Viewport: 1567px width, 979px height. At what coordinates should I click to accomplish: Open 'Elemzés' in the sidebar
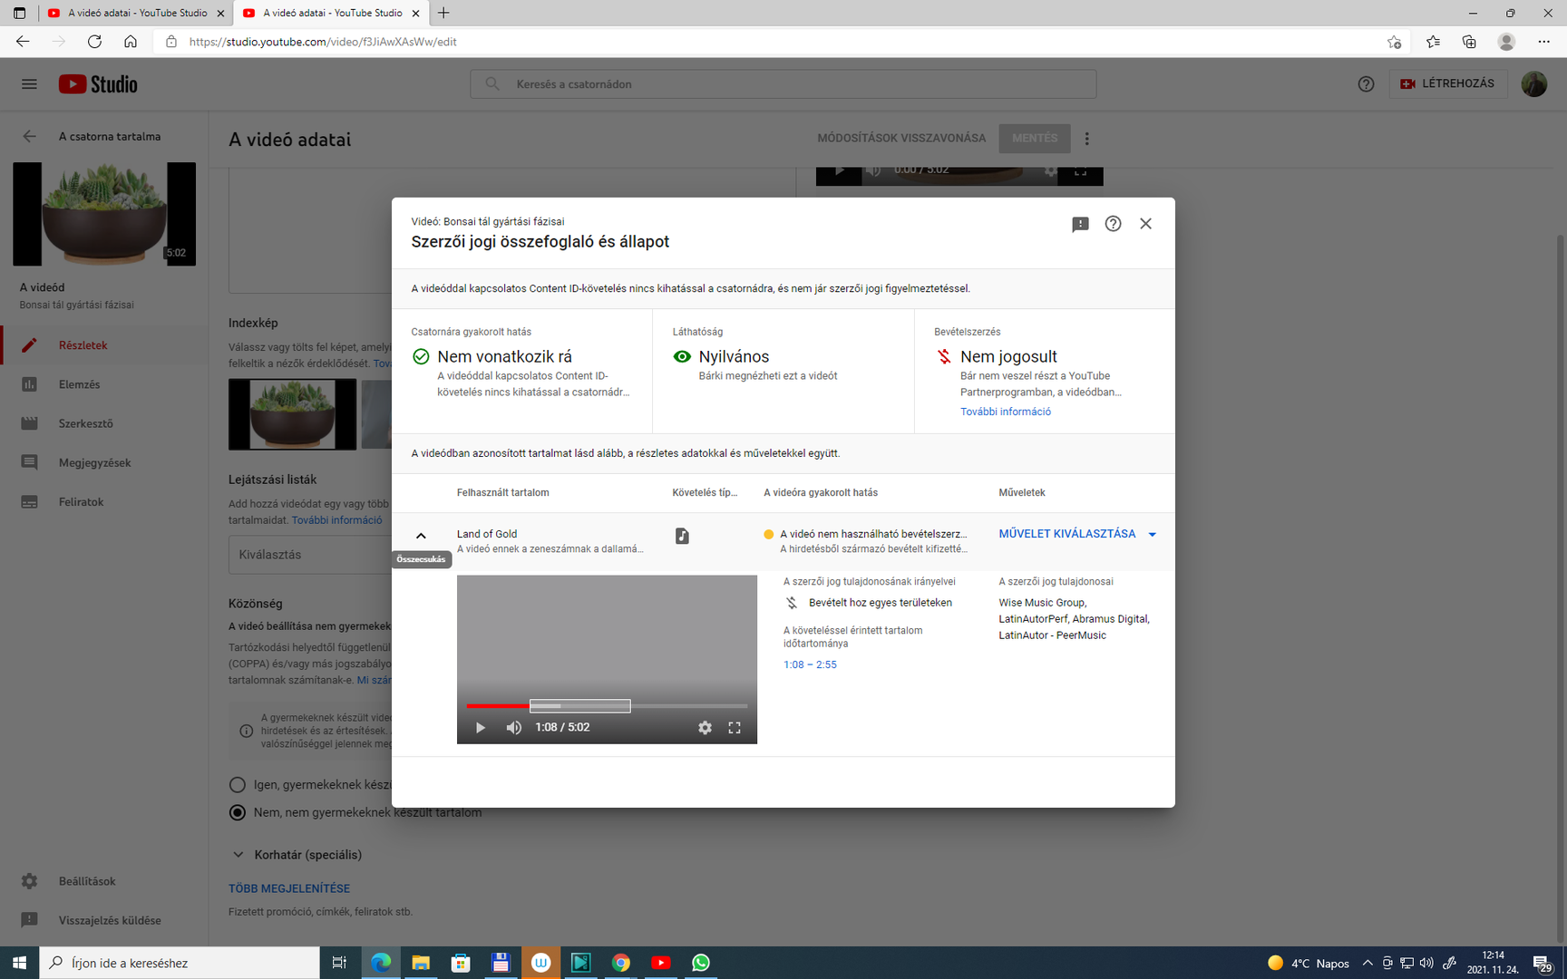(79, 384)
